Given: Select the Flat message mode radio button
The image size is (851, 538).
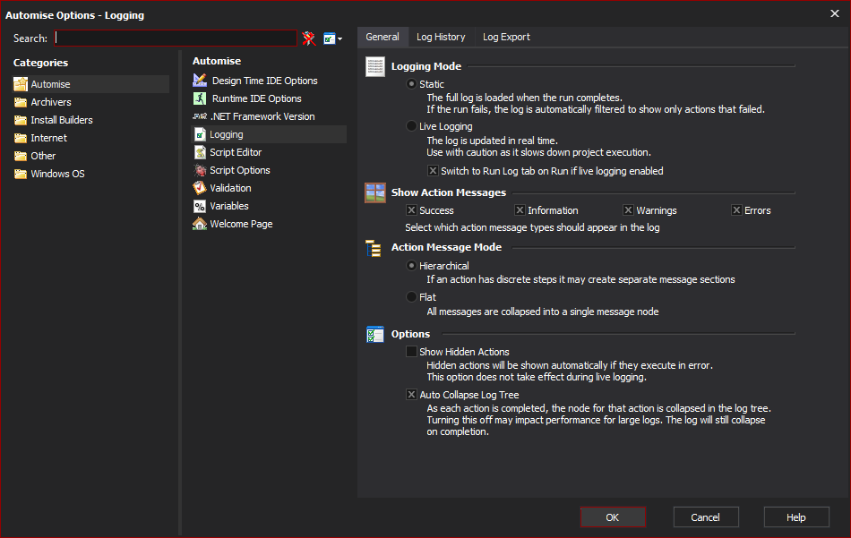Looking at the screenshot, I should point(411,296).
